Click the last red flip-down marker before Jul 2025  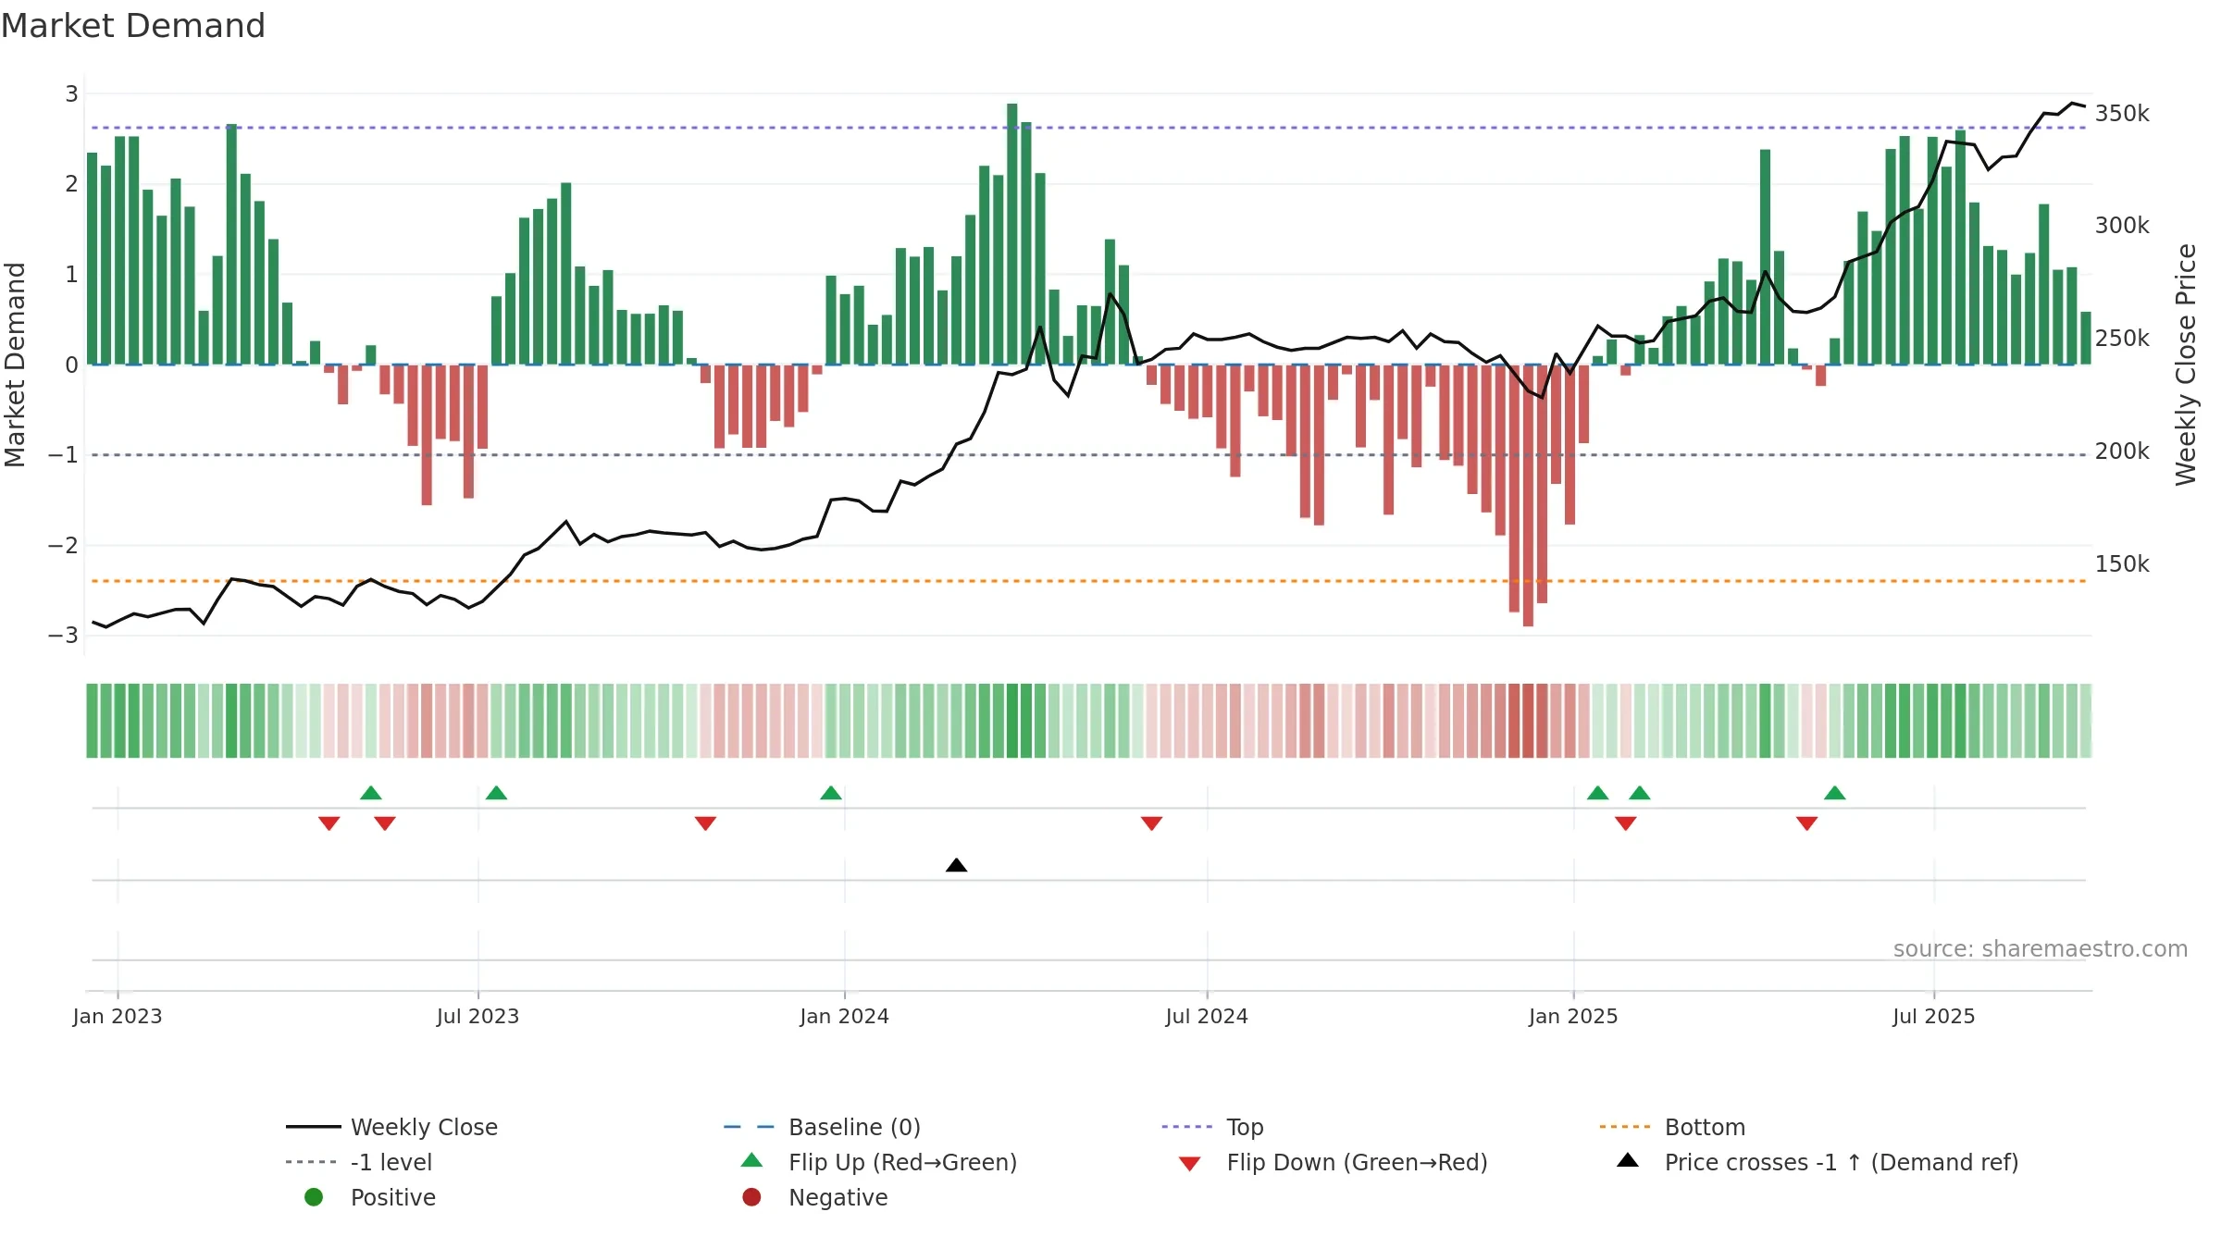point(1806,822)
